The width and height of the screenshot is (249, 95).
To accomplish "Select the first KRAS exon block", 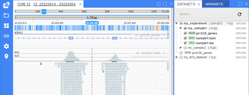I will point(71,38).
